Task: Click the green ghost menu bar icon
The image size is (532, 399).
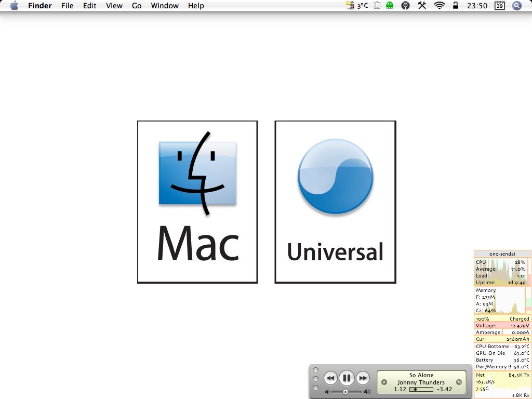Action: pyautogui.click(x=390, y=5)
